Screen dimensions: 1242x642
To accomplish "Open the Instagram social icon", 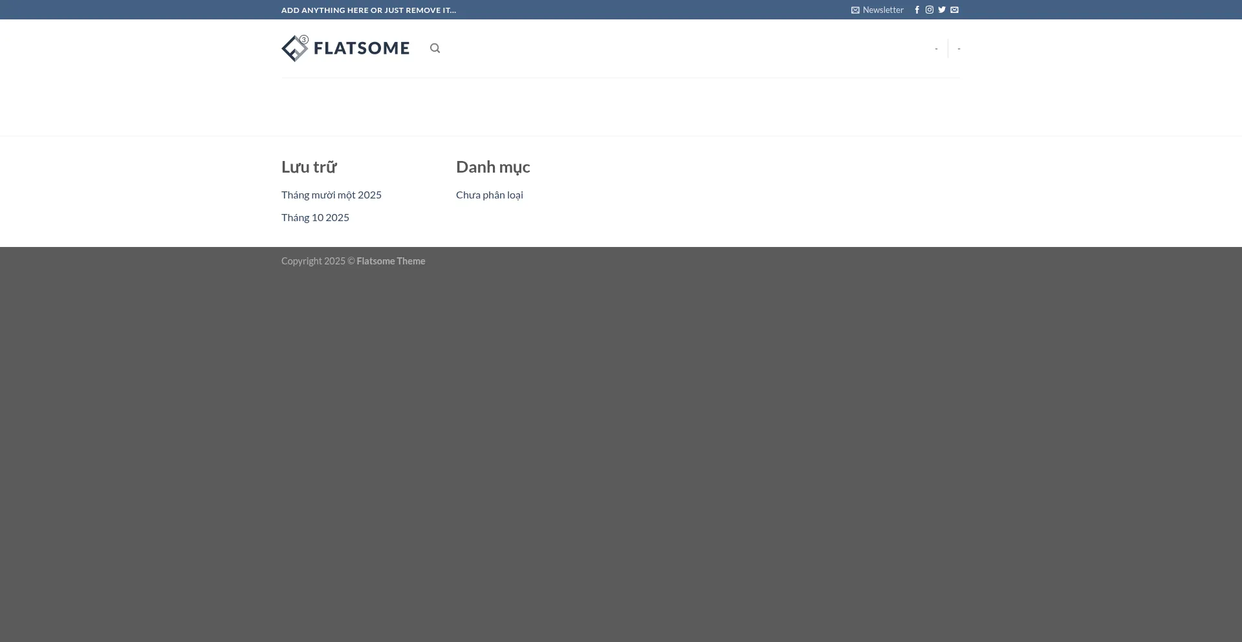I will 929,10.
